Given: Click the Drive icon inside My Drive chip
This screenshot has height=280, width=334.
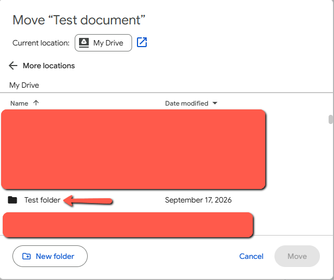Looking at the screenshot, I should pos(84,43).
